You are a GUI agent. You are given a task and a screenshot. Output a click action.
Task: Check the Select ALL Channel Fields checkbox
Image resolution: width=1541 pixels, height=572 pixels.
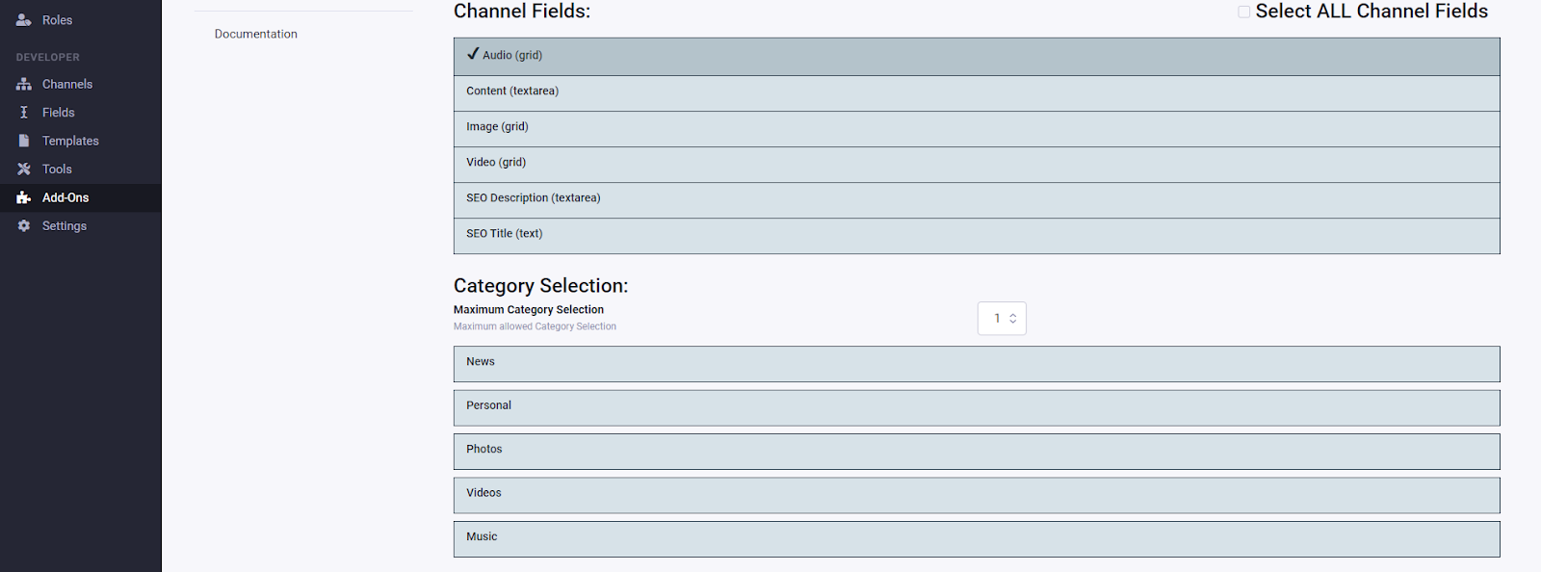1243,12
